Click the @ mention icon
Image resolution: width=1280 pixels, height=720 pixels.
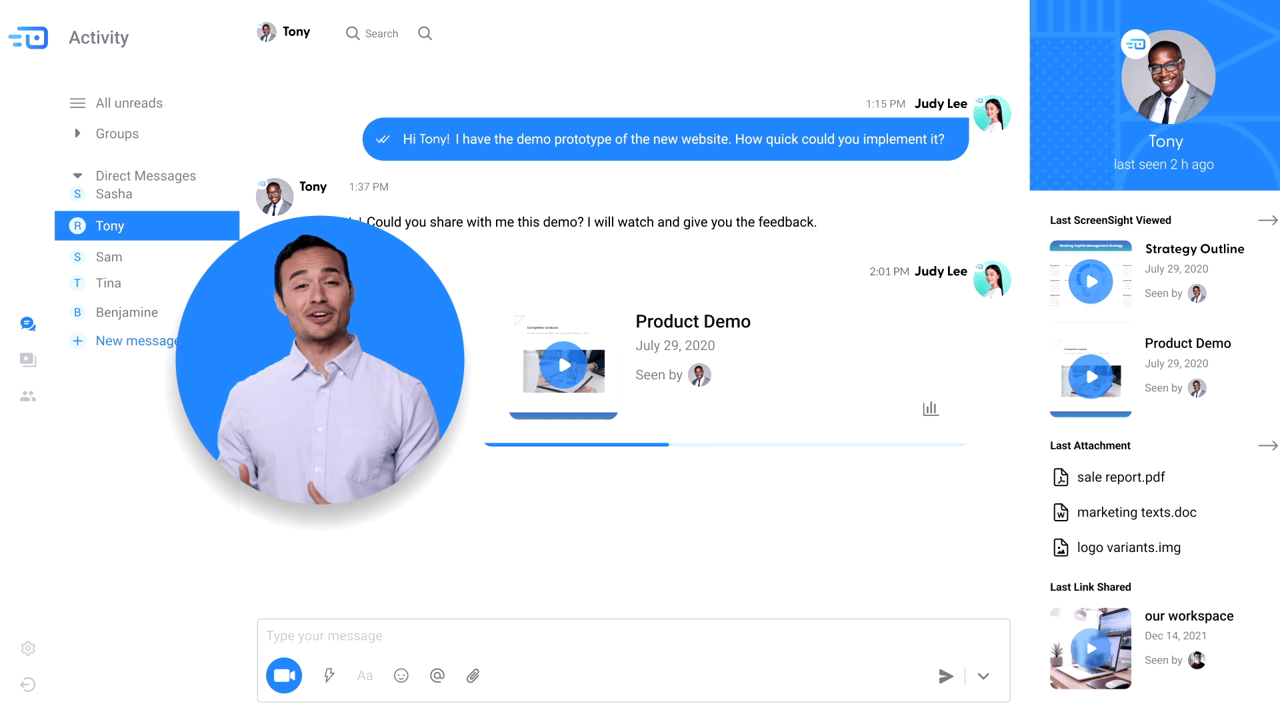coord(437,675)
